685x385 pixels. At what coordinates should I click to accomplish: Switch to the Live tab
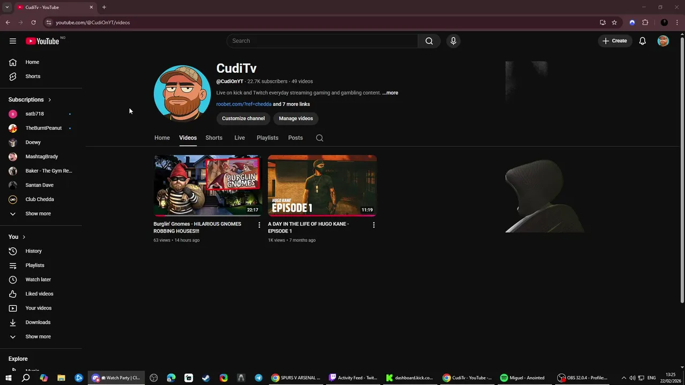240,138
